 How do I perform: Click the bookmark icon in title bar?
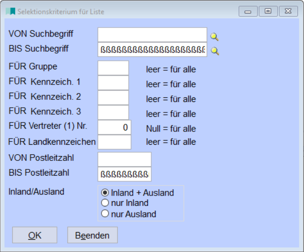pos(10,11)
